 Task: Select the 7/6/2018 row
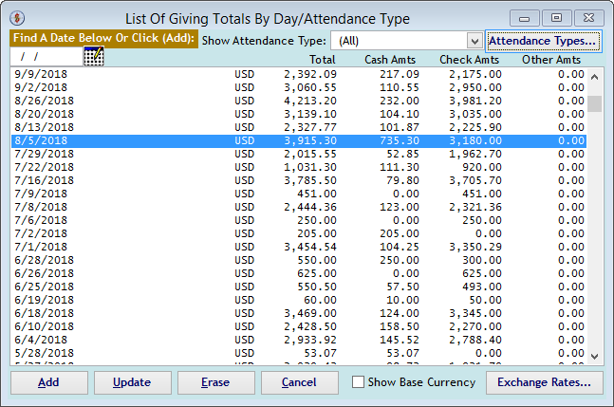tap(298, 221)
